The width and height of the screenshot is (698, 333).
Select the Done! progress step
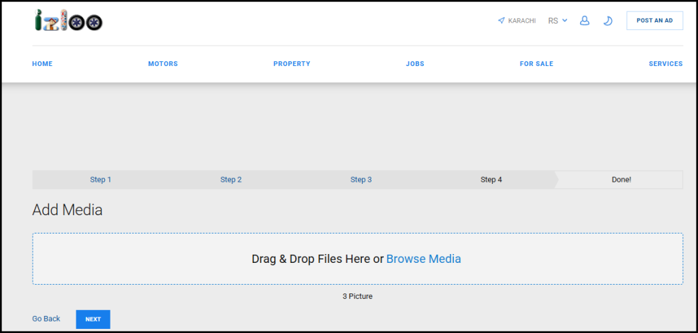click(621, 180)
